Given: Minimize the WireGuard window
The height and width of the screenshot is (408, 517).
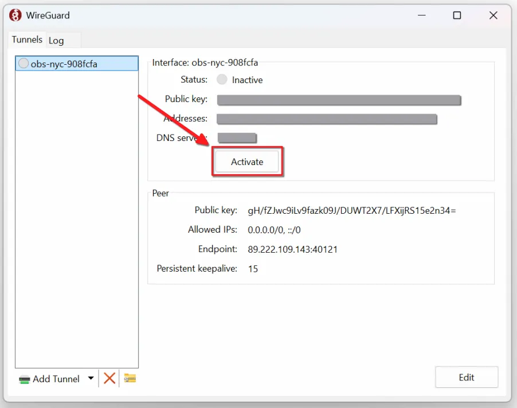Looking at the screenshot, I should 421,15.
